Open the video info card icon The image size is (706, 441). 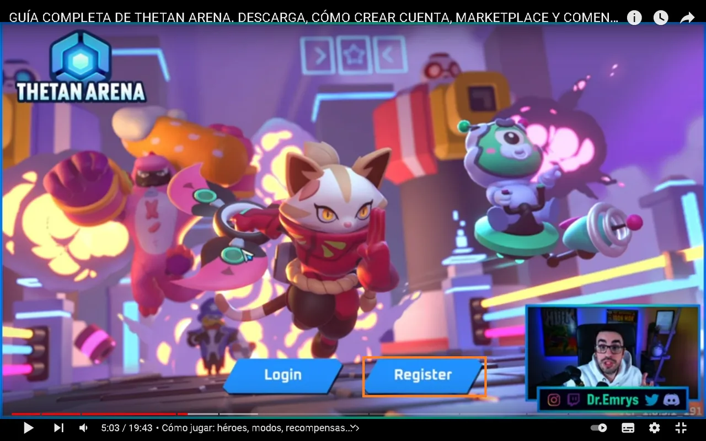coord(634,18)
